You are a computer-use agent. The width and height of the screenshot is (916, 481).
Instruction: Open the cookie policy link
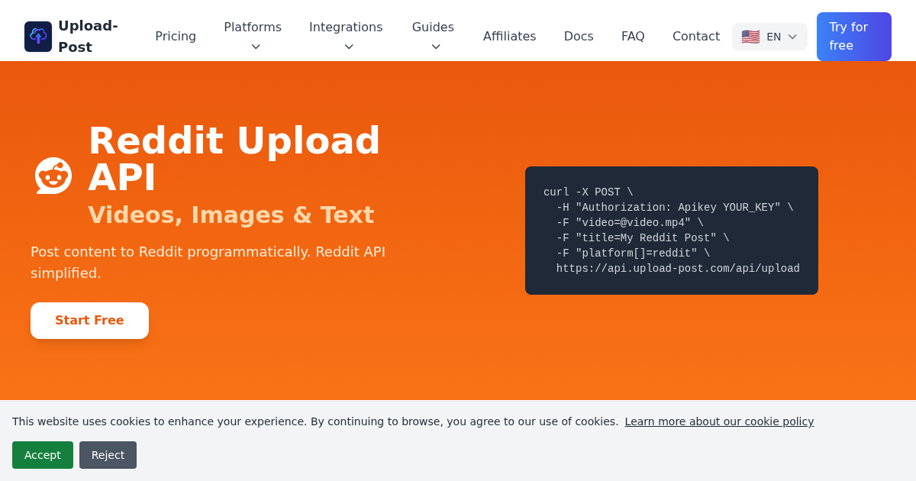[719, 421]
